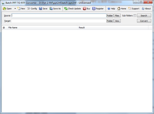This screenshot has width=154, height=114.
Task: Go to the Home page link
Action: tap(122, 8)
